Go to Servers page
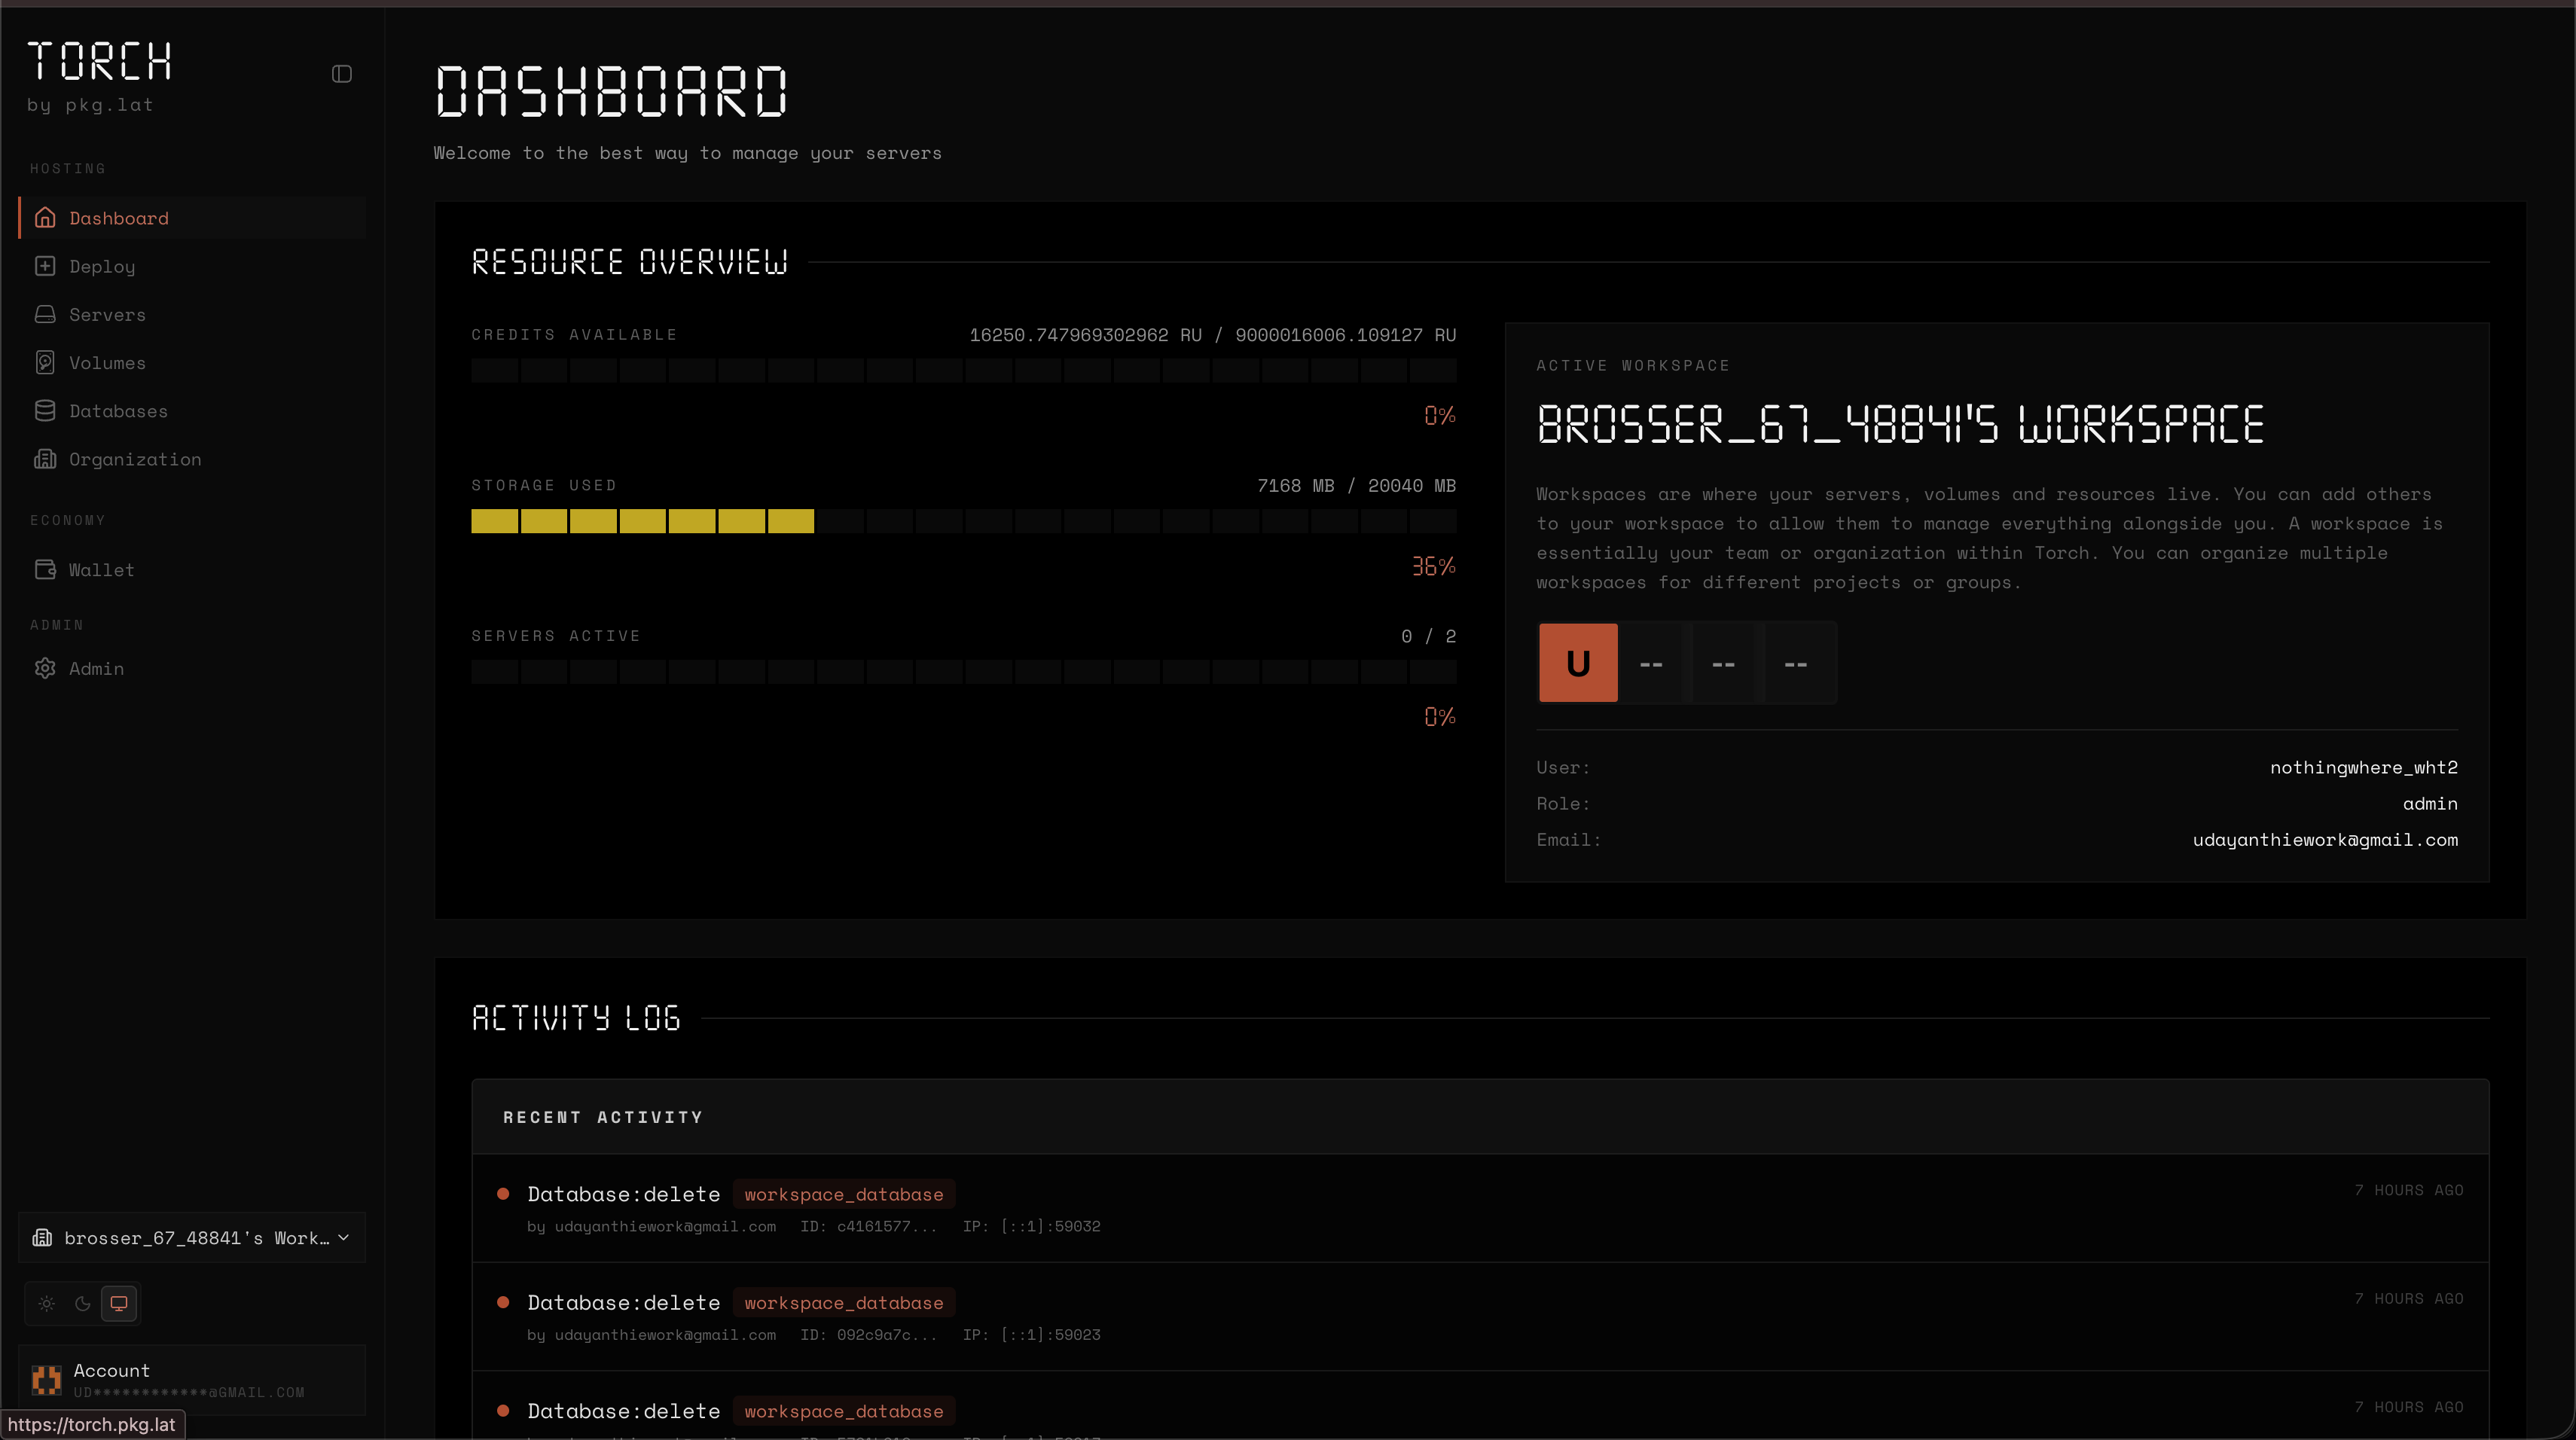 pyautogui.click(x=192, y=314)
